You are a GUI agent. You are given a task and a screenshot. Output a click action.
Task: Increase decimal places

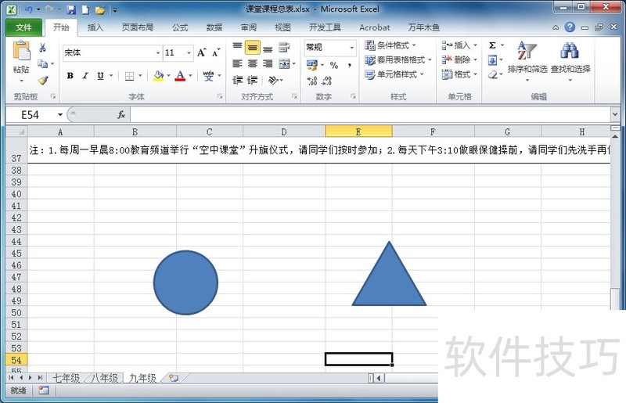pyautogui.click(x=311, y=81)
